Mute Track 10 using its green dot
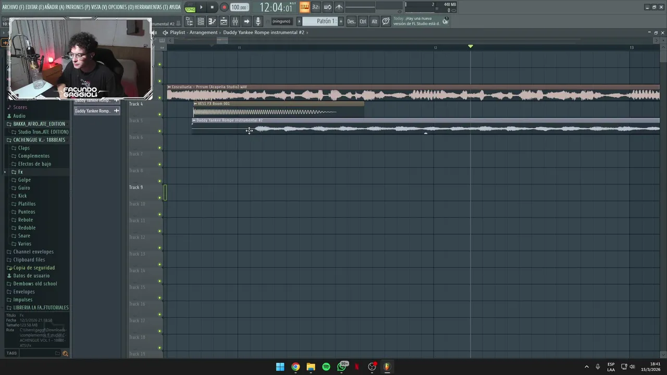This screenshot has height=375, width=667. pyautogui.click(x=159, y=215)
